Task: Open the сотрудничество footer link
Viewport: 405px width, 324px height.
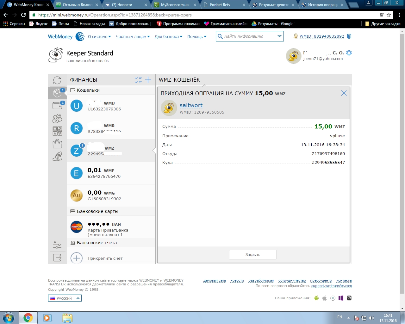Action: click(292, 281)
